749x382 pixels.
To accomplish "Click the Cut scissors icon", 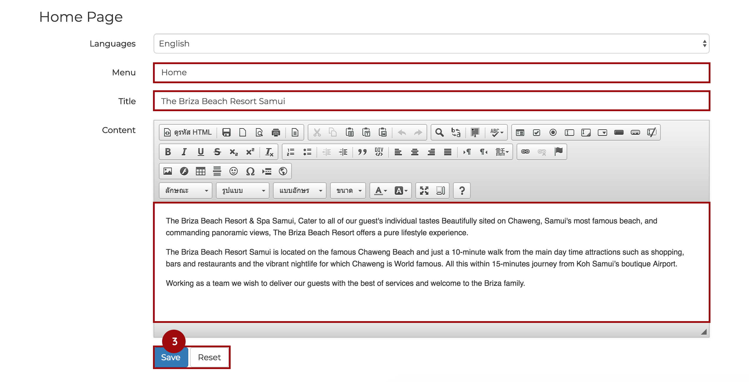I will pos(317,132).
